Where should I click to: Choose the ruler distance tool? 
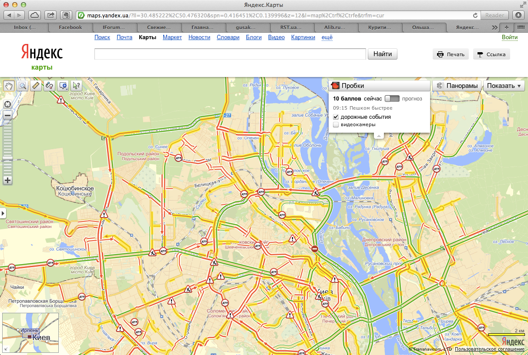click(36, 86)
